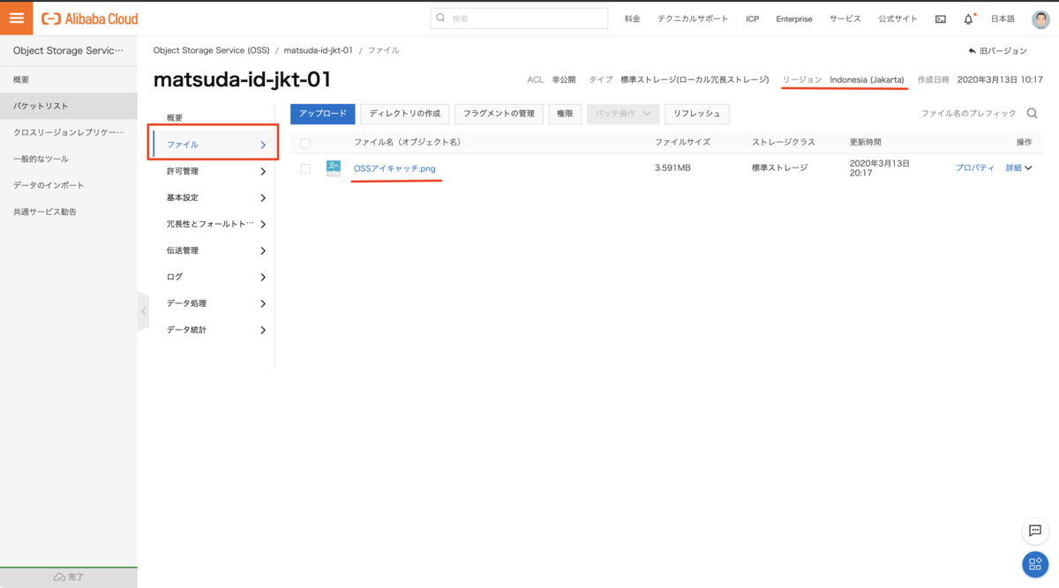Open the notifications bell
This screenshot has height=588, width=1059.
(968, 19)
